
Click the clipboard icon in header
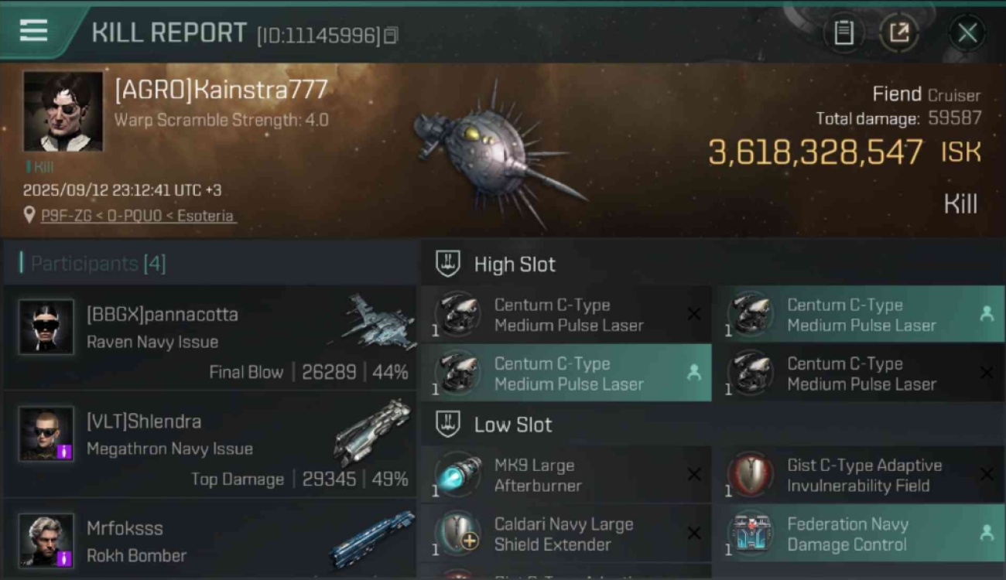pos(843,32)
